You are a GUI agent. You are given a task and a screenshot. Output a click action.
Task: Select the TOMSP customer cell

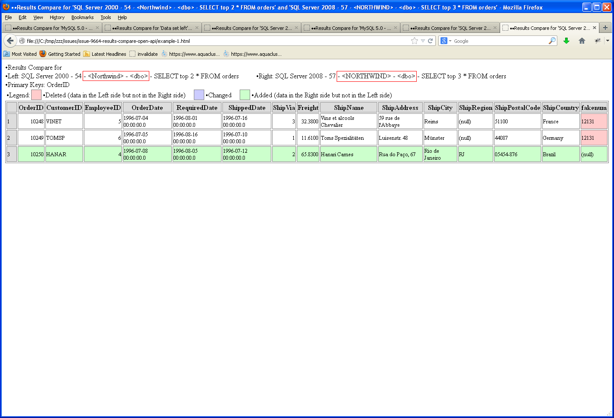(64, 138)
